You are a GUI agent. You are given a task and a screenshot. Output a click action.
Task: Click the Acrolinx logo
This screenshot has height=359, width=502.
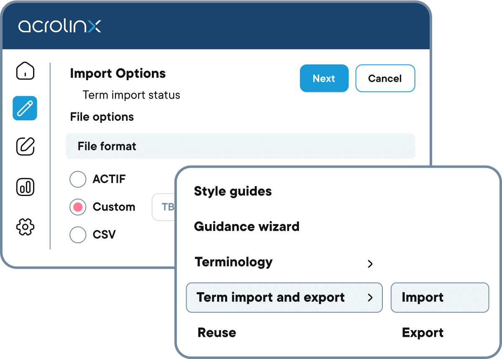(59, 26)
